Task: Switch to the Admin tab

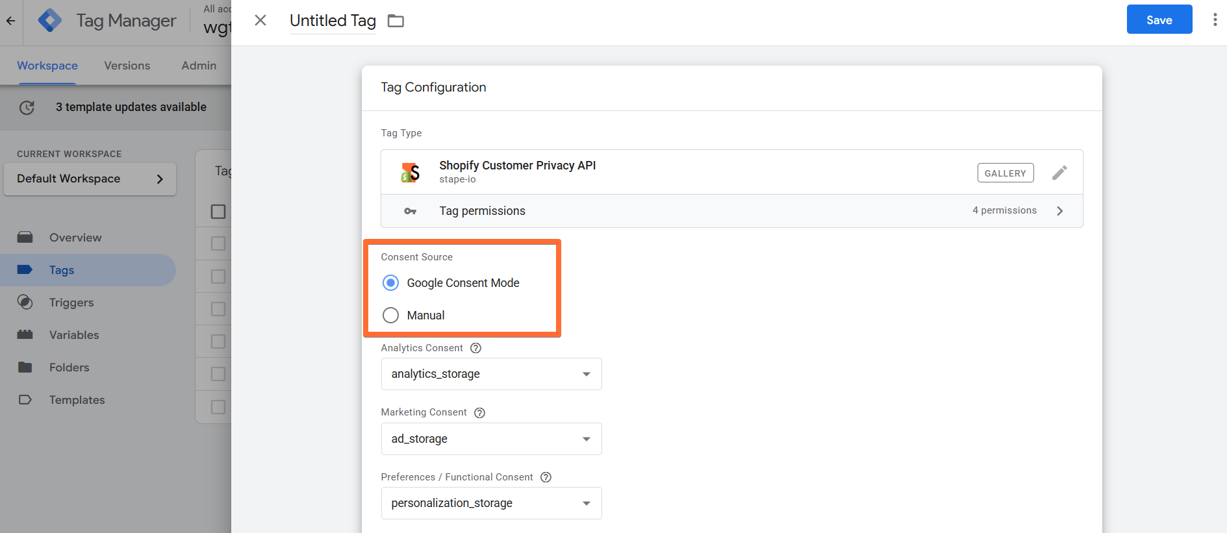Action: click(199, 66)
